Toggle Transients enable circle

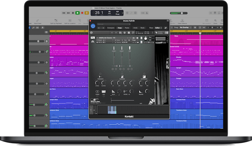pyautogui.click(x=100, y=74)
